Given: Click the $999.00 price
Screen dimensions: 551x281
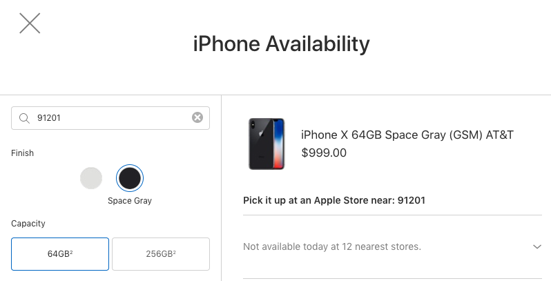Looking at the screenshot, I should 324,153.
